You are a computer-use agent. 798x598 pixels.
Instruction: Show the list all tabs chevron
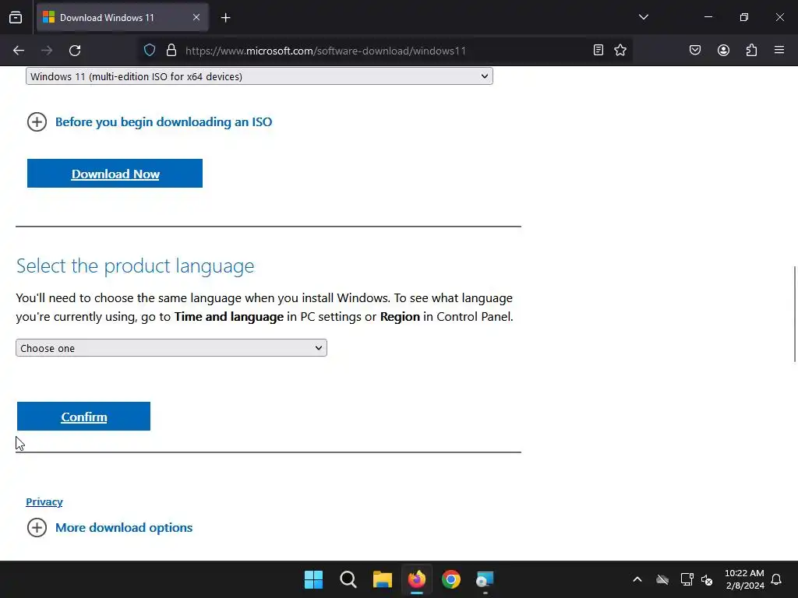pyautogui.click(x=643, y=17)
